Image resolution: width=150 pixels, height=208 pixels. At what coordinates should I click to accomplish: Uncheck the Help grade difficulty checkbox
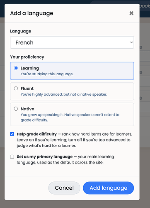tap(12, 134)
